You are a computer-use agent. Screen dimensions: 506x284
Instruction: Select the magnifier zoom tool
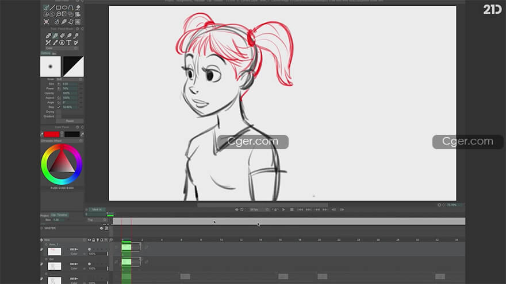pos(59,14)
